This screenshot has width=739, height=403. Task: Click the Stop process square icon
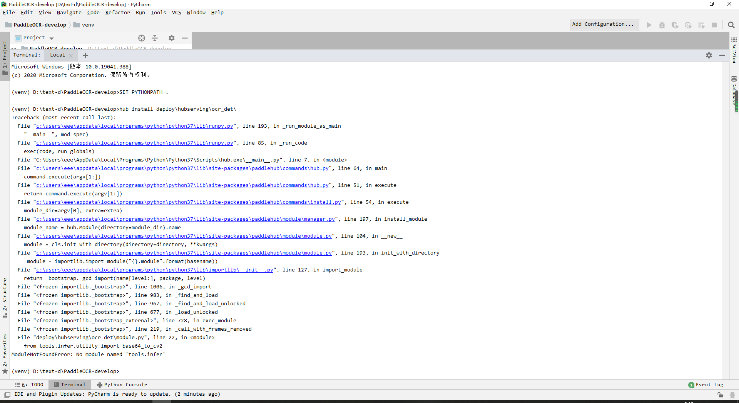tap(715, 25)
